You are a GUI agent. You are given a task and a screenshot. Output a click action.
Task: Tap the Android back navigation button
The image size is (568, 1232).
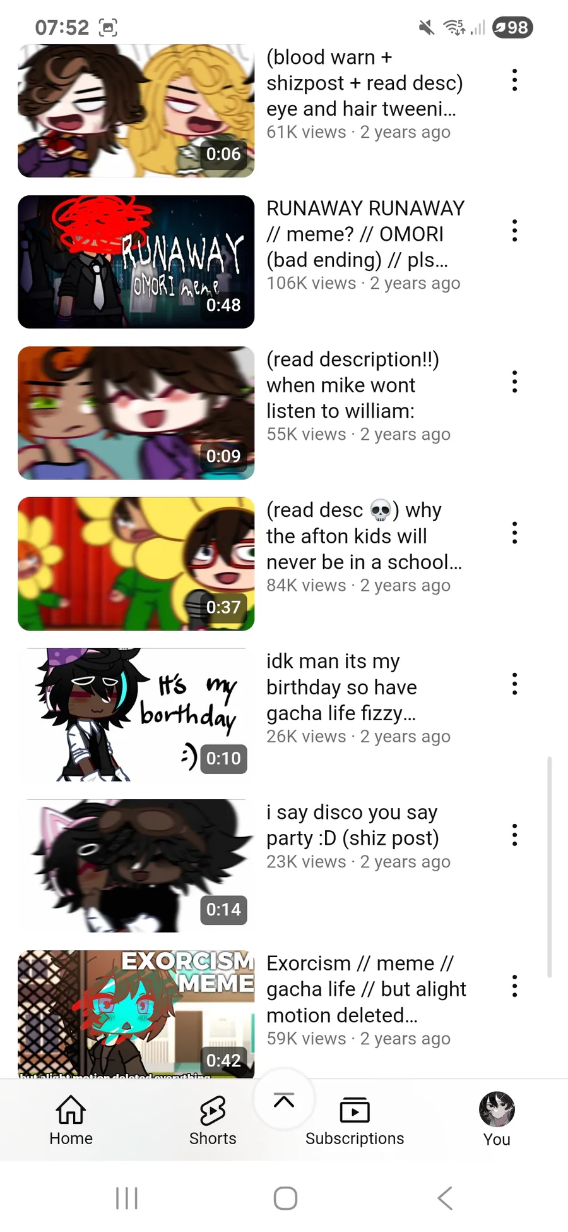445,1198
